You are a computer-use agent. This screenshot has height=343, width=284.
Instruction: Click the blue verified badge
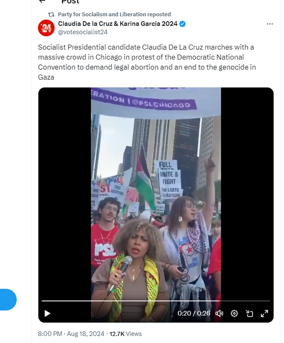182,24
